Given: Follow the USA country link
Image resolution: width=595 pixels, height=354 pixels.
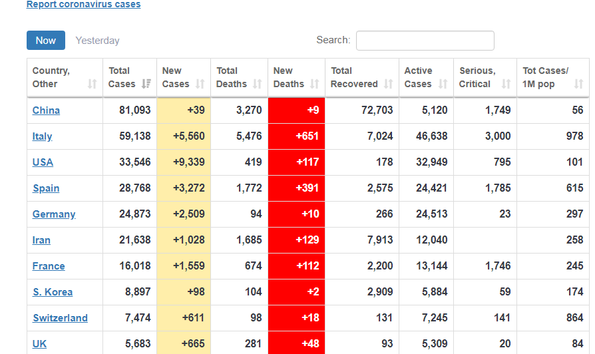Looking at the screenshot, I should point(43,162).
